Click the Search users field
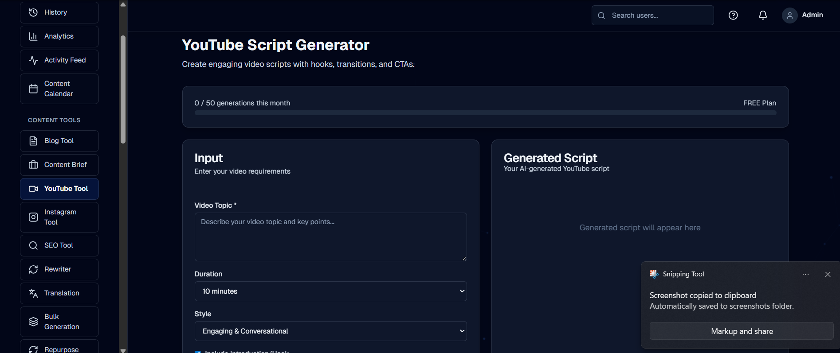The image size is (840, 353). pos(652,16)
